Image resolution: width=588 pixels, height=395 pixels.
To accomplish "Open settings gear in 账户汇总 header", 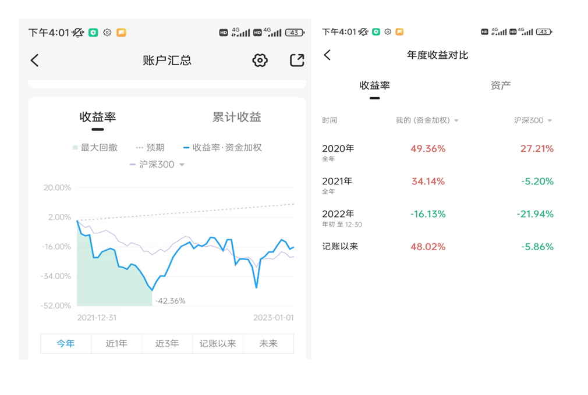I will 260,60.
